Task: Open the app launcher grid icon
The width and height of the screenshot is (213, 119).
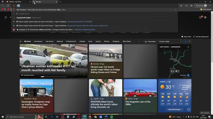Action: (x=6, y=18)
